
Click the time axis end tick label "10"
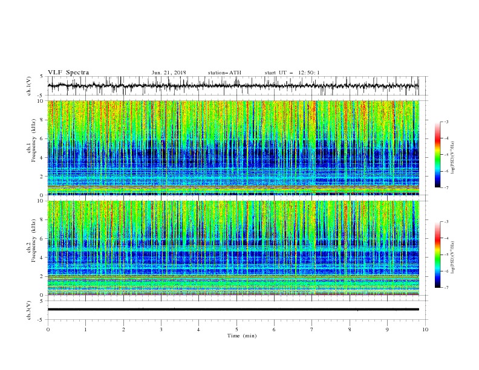pos(425,329)
